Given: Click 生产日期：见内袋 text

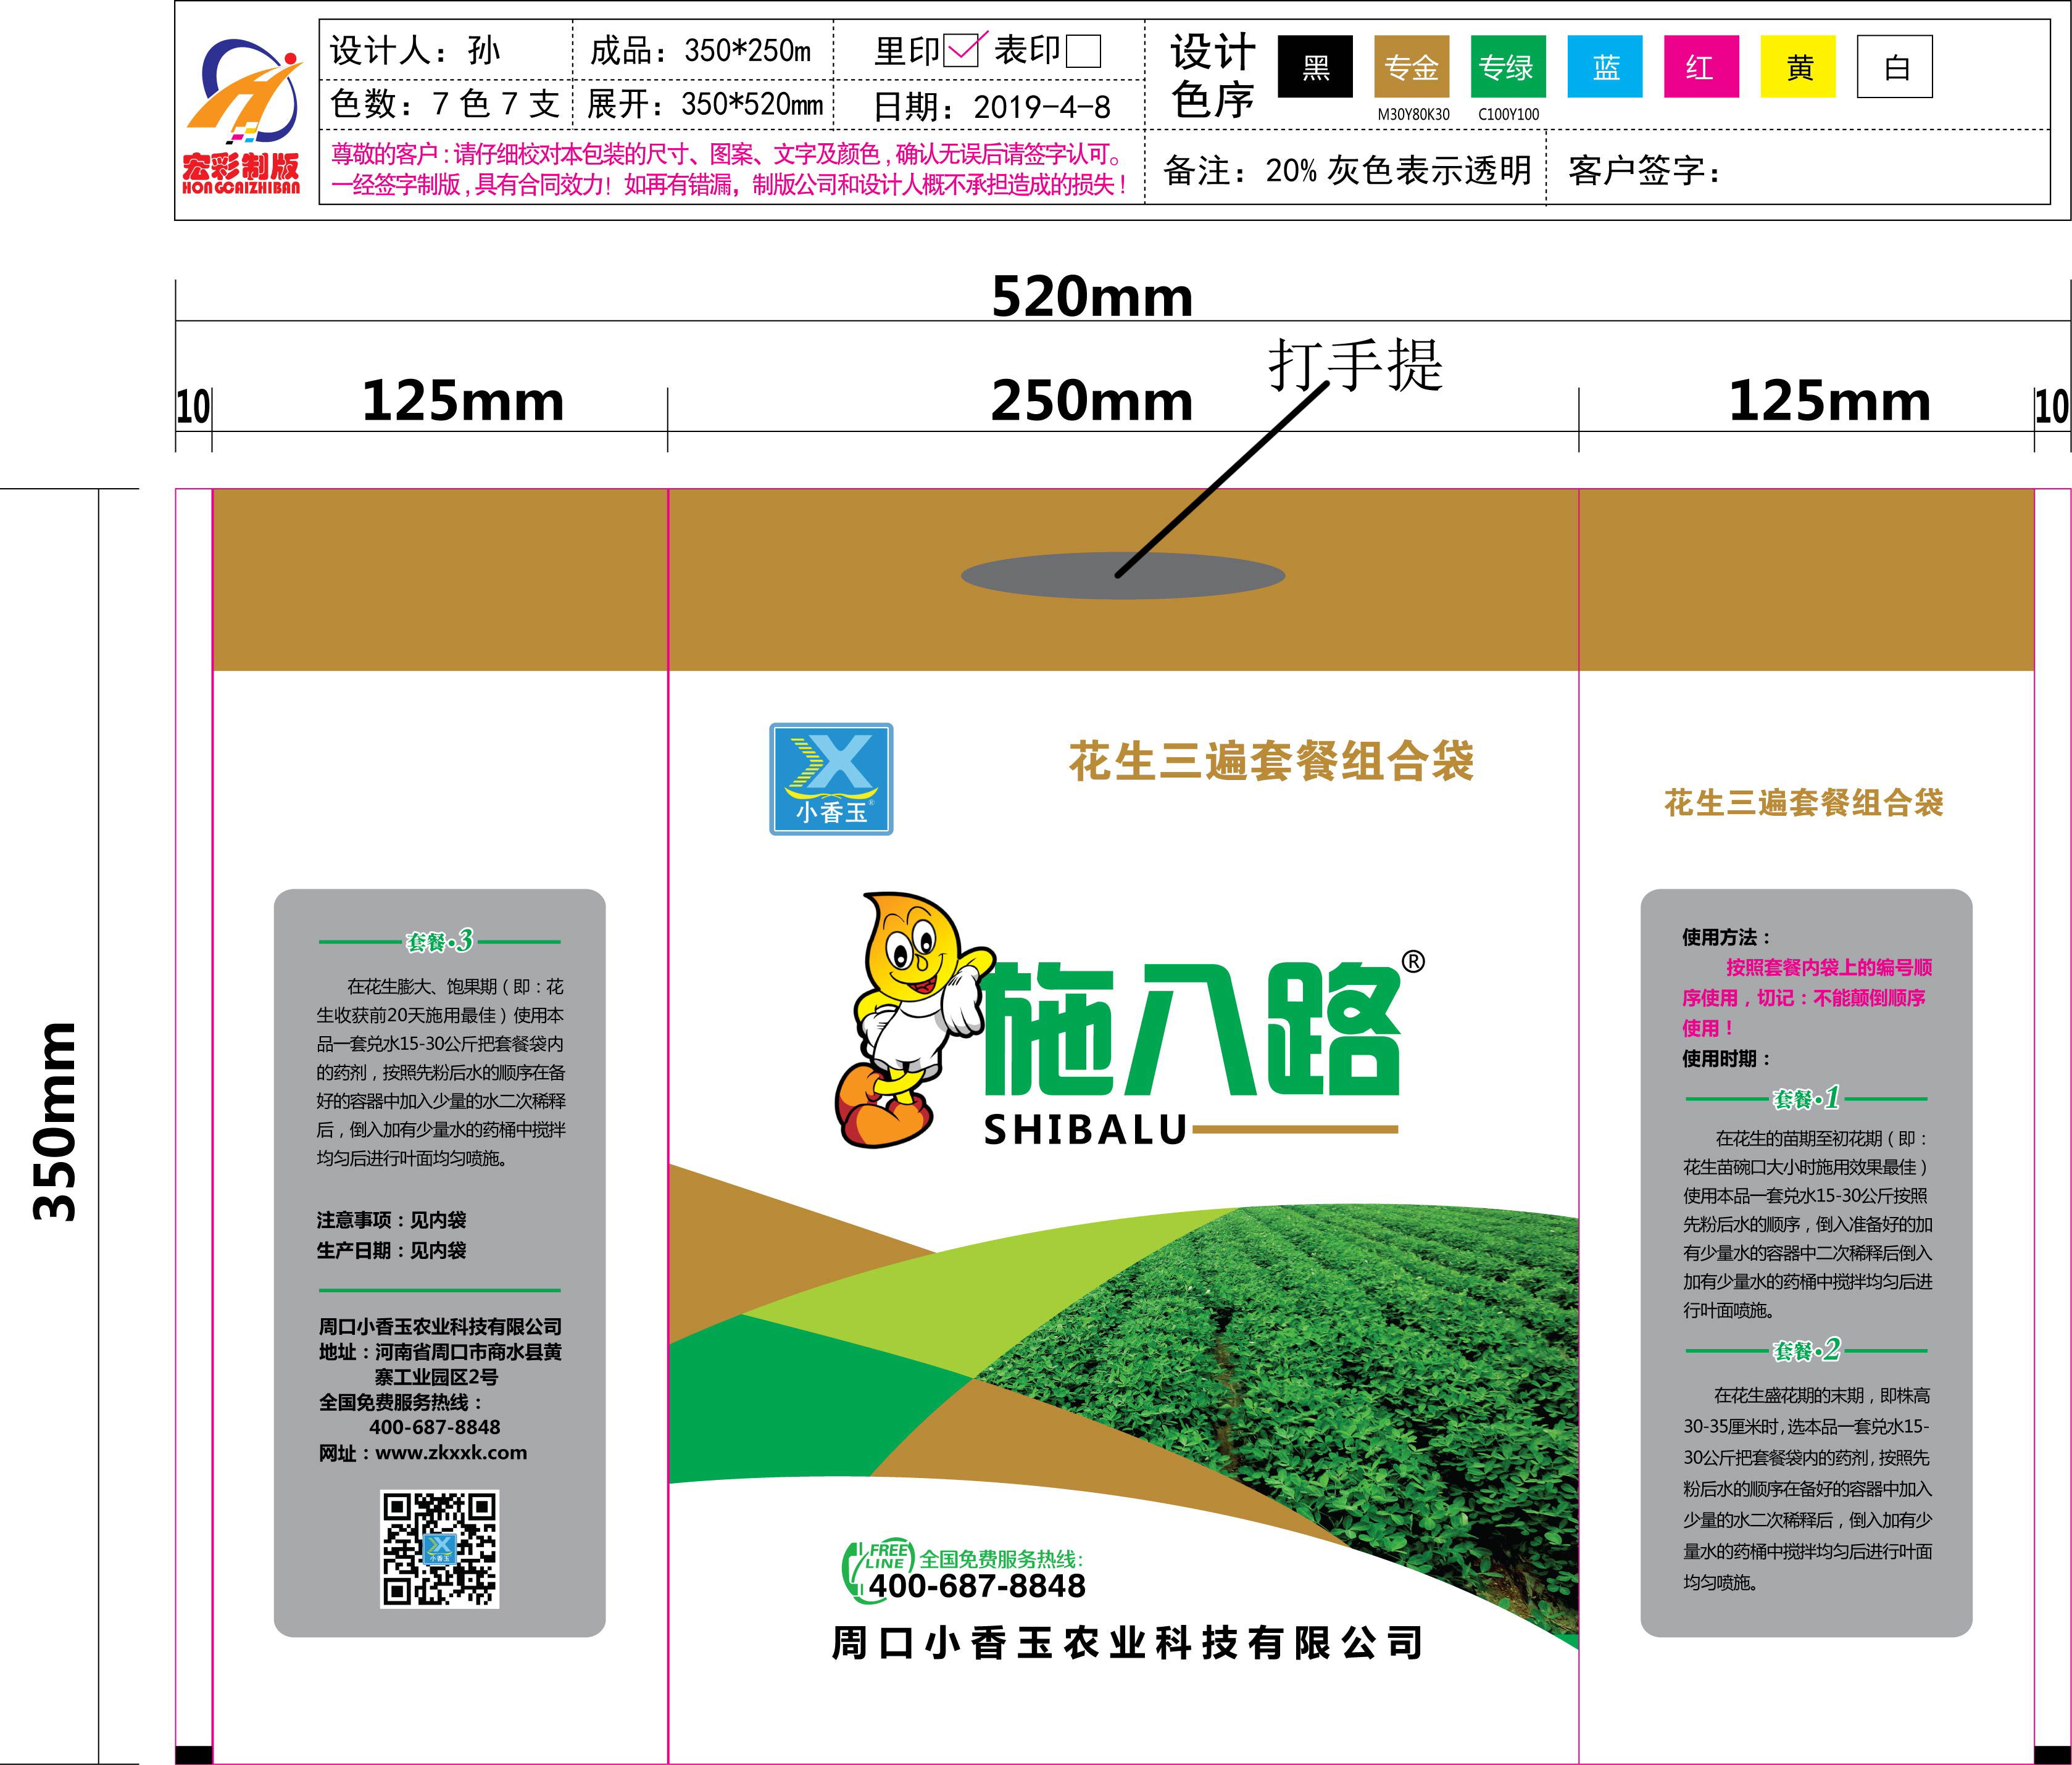Looking at the screenshot, I should click(391, 1250).
